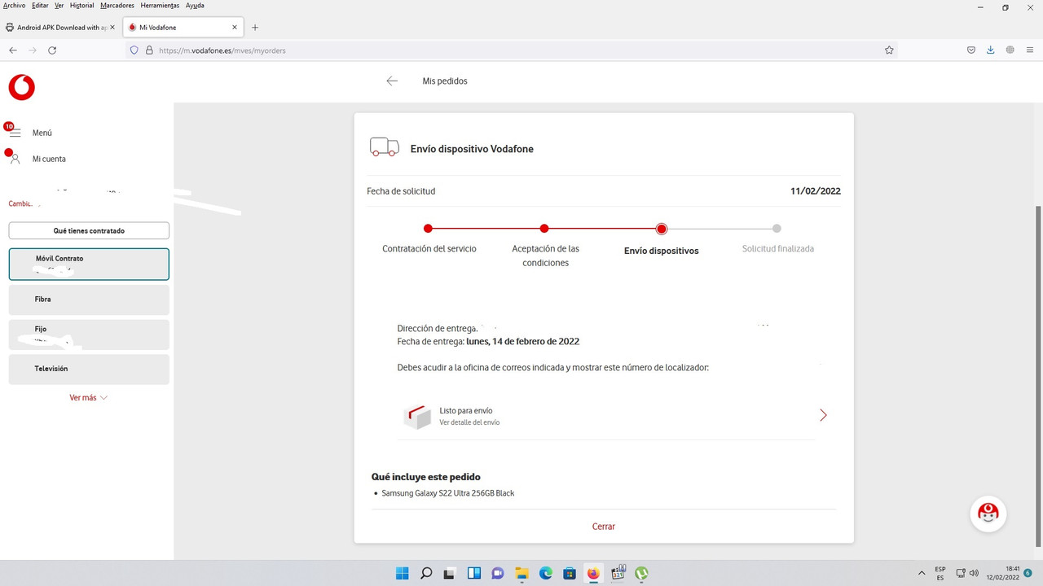
Task: Select Móvil Contrato service
Action: pyautogui.click(x=89, y=264)
